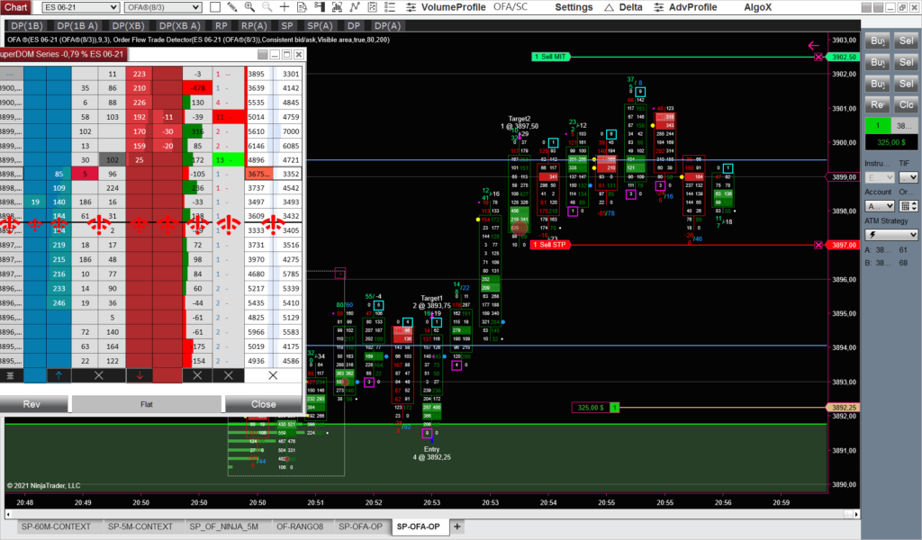The width and height of the screenshot is (922, 540).
Task: Click the Flat button in SuperDOM
Action: [x=147, y=404]
